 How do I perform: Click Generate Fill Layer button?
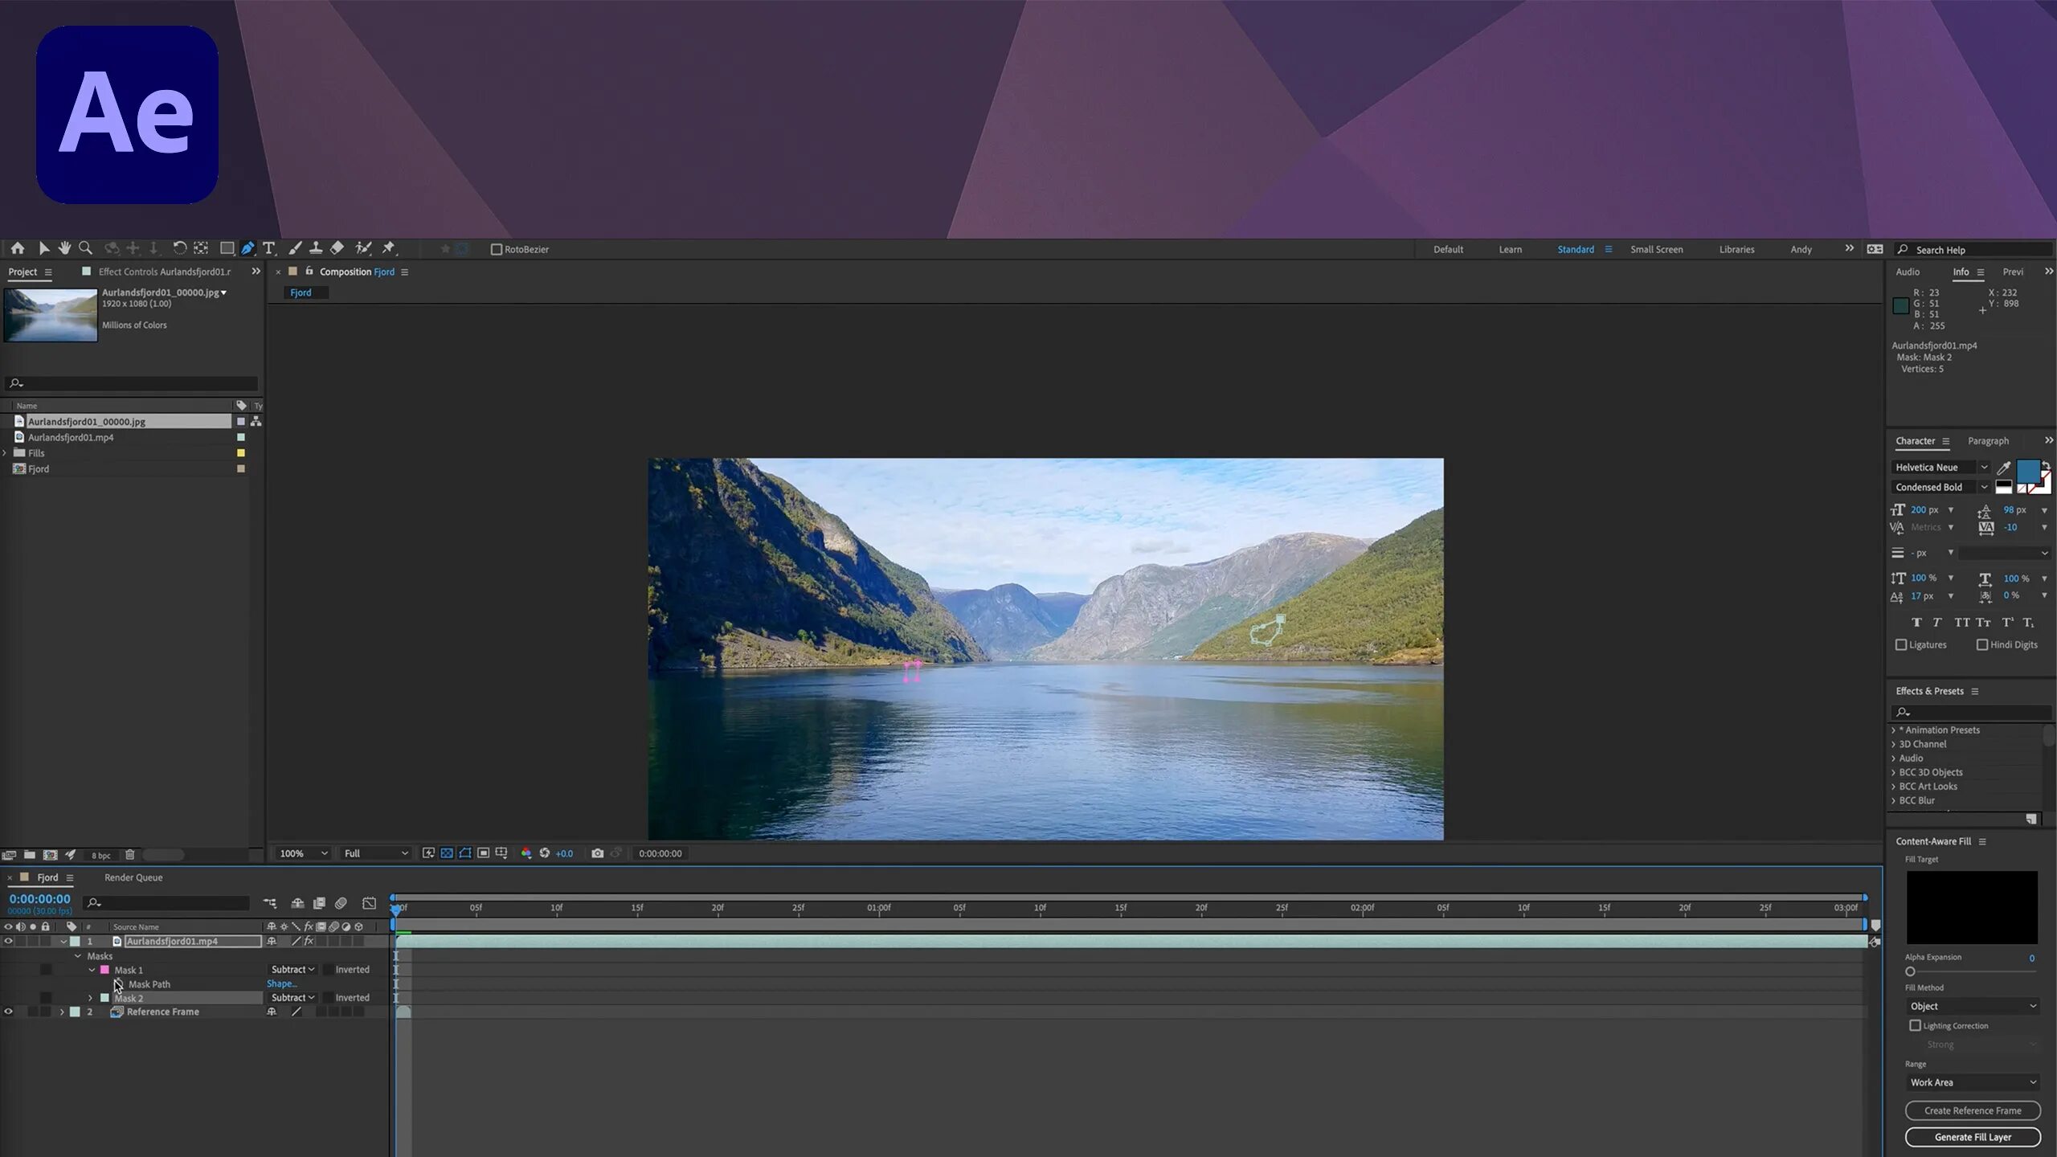point(1973,1137)
